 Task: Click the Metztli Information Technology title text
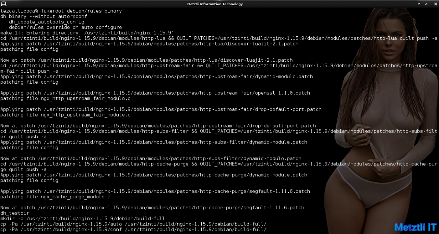[x=215, y=4]
